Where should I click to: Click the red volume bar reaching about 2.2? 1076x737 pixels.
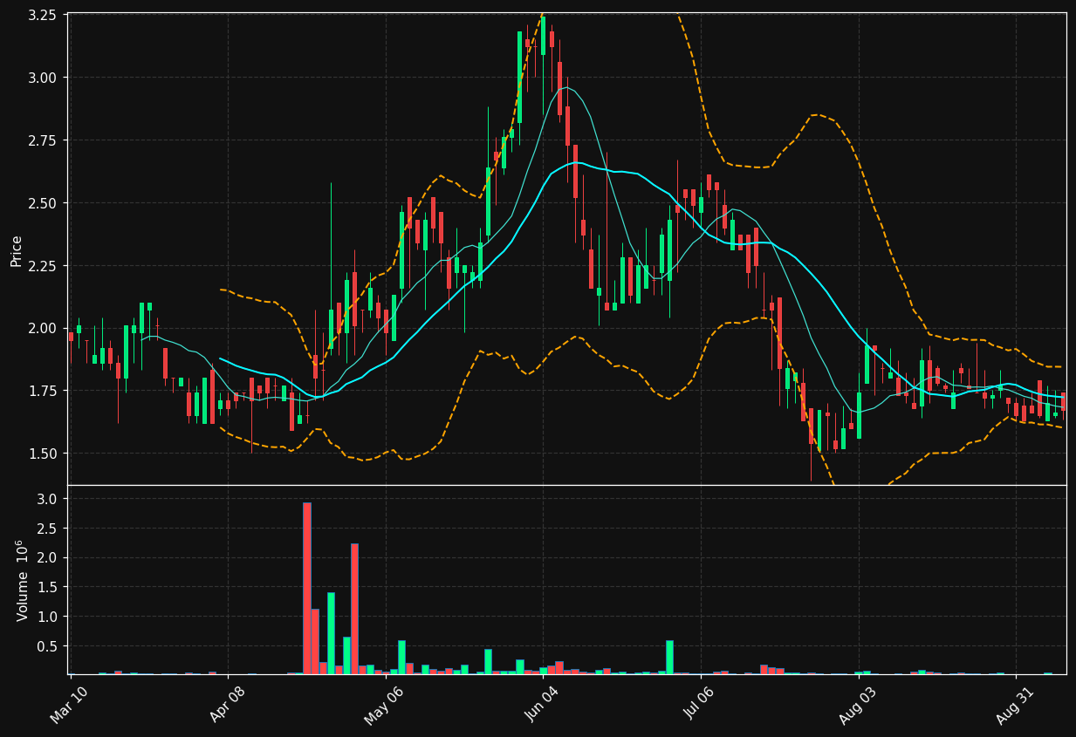click(354, 609)
